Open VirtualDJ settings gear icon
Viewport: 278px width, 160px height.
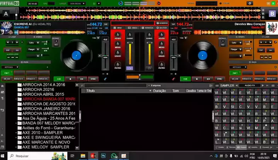tap(250, 3)
